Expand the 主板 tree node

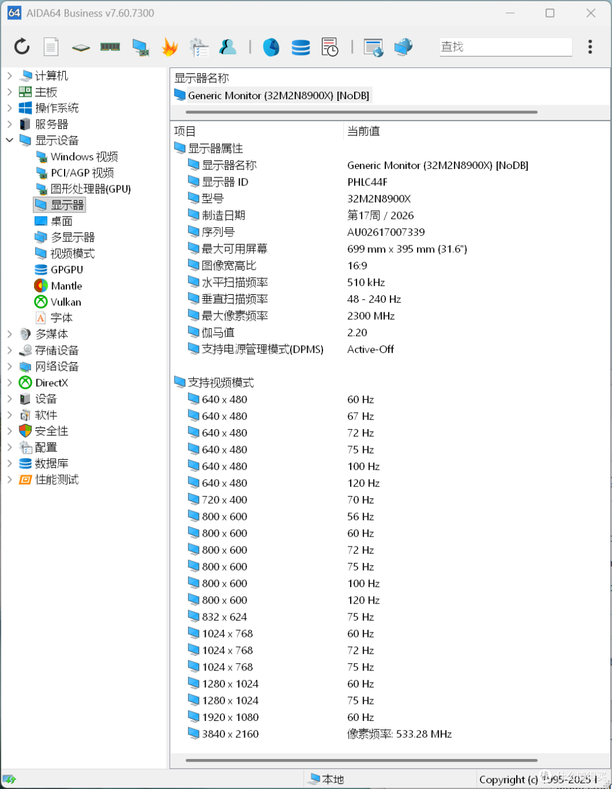click(10, 92)
